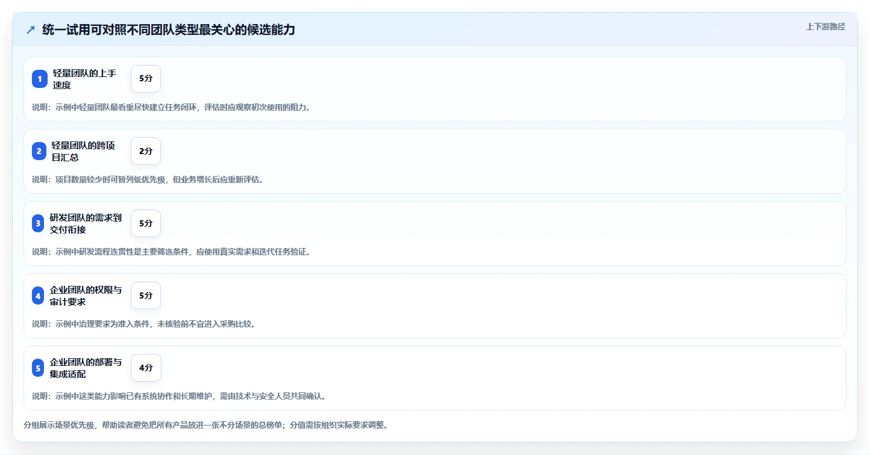This screenshot has height=455, width=870.
Task: Select the item title 企业团队的权限与审计要求
Action: [86, 296]
